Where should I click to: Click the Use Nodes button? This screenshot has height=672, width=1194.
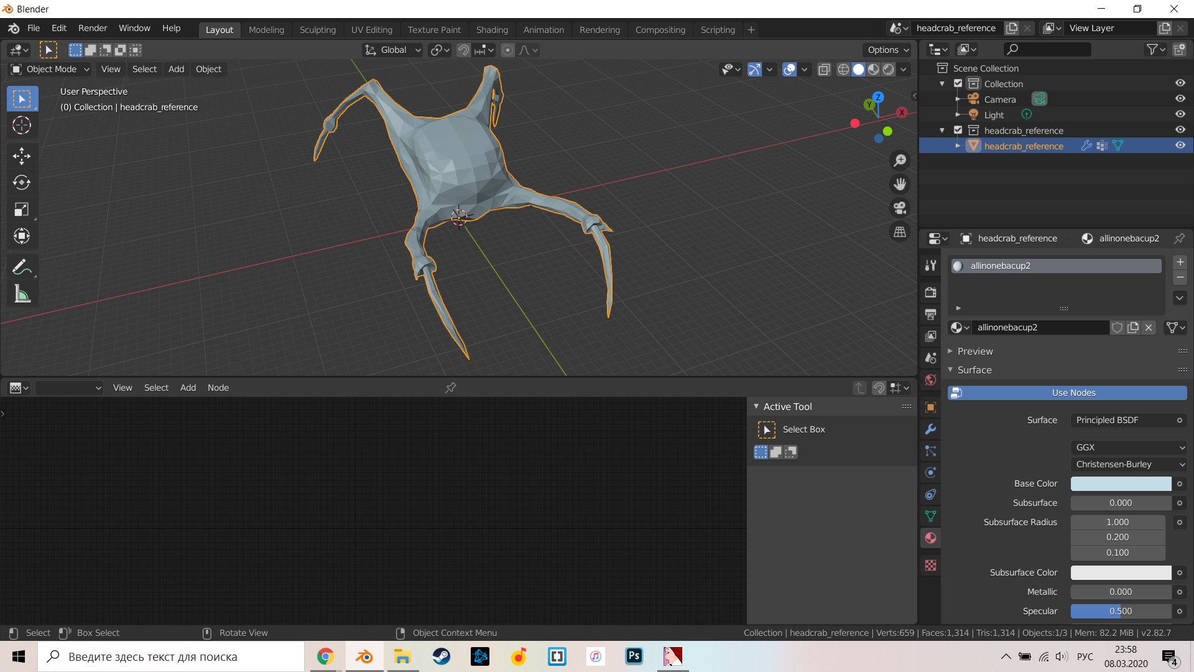click(1067, 393)
